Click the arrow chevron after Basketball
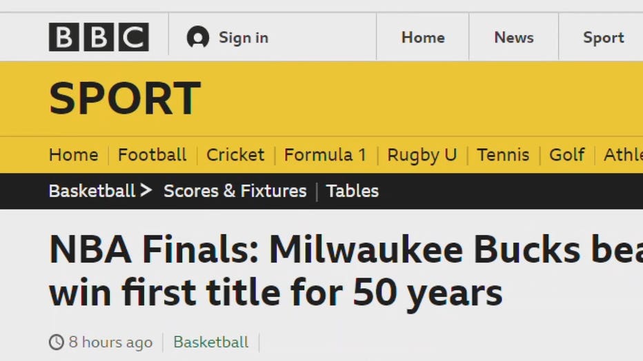Viewport: 643px width, 361px height. (146, 190)
